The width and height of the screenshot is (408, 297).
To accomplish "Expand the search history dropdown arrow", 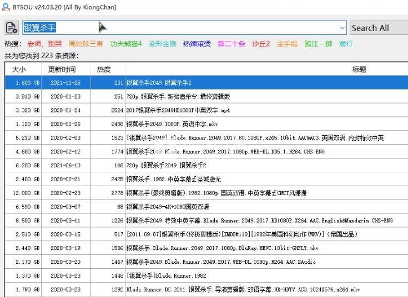I will (342, 28).
